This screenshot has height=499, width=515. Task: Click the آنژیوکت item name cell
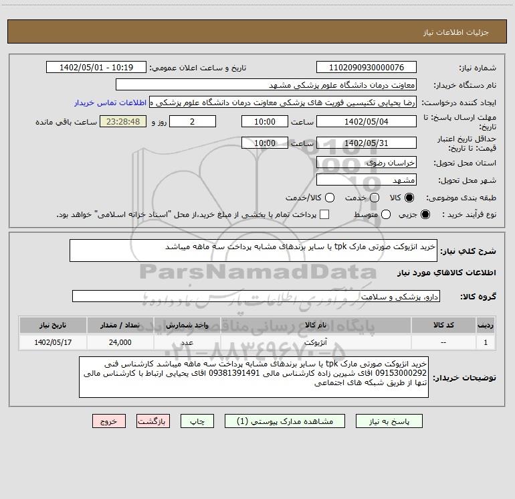(x=316, y=342)
